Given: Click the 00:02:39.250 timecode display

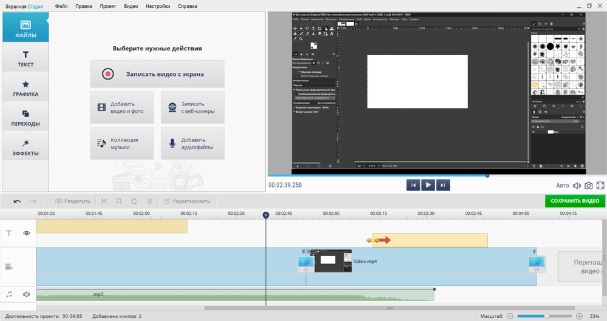Looking at the screenshot, I should 285,185.
